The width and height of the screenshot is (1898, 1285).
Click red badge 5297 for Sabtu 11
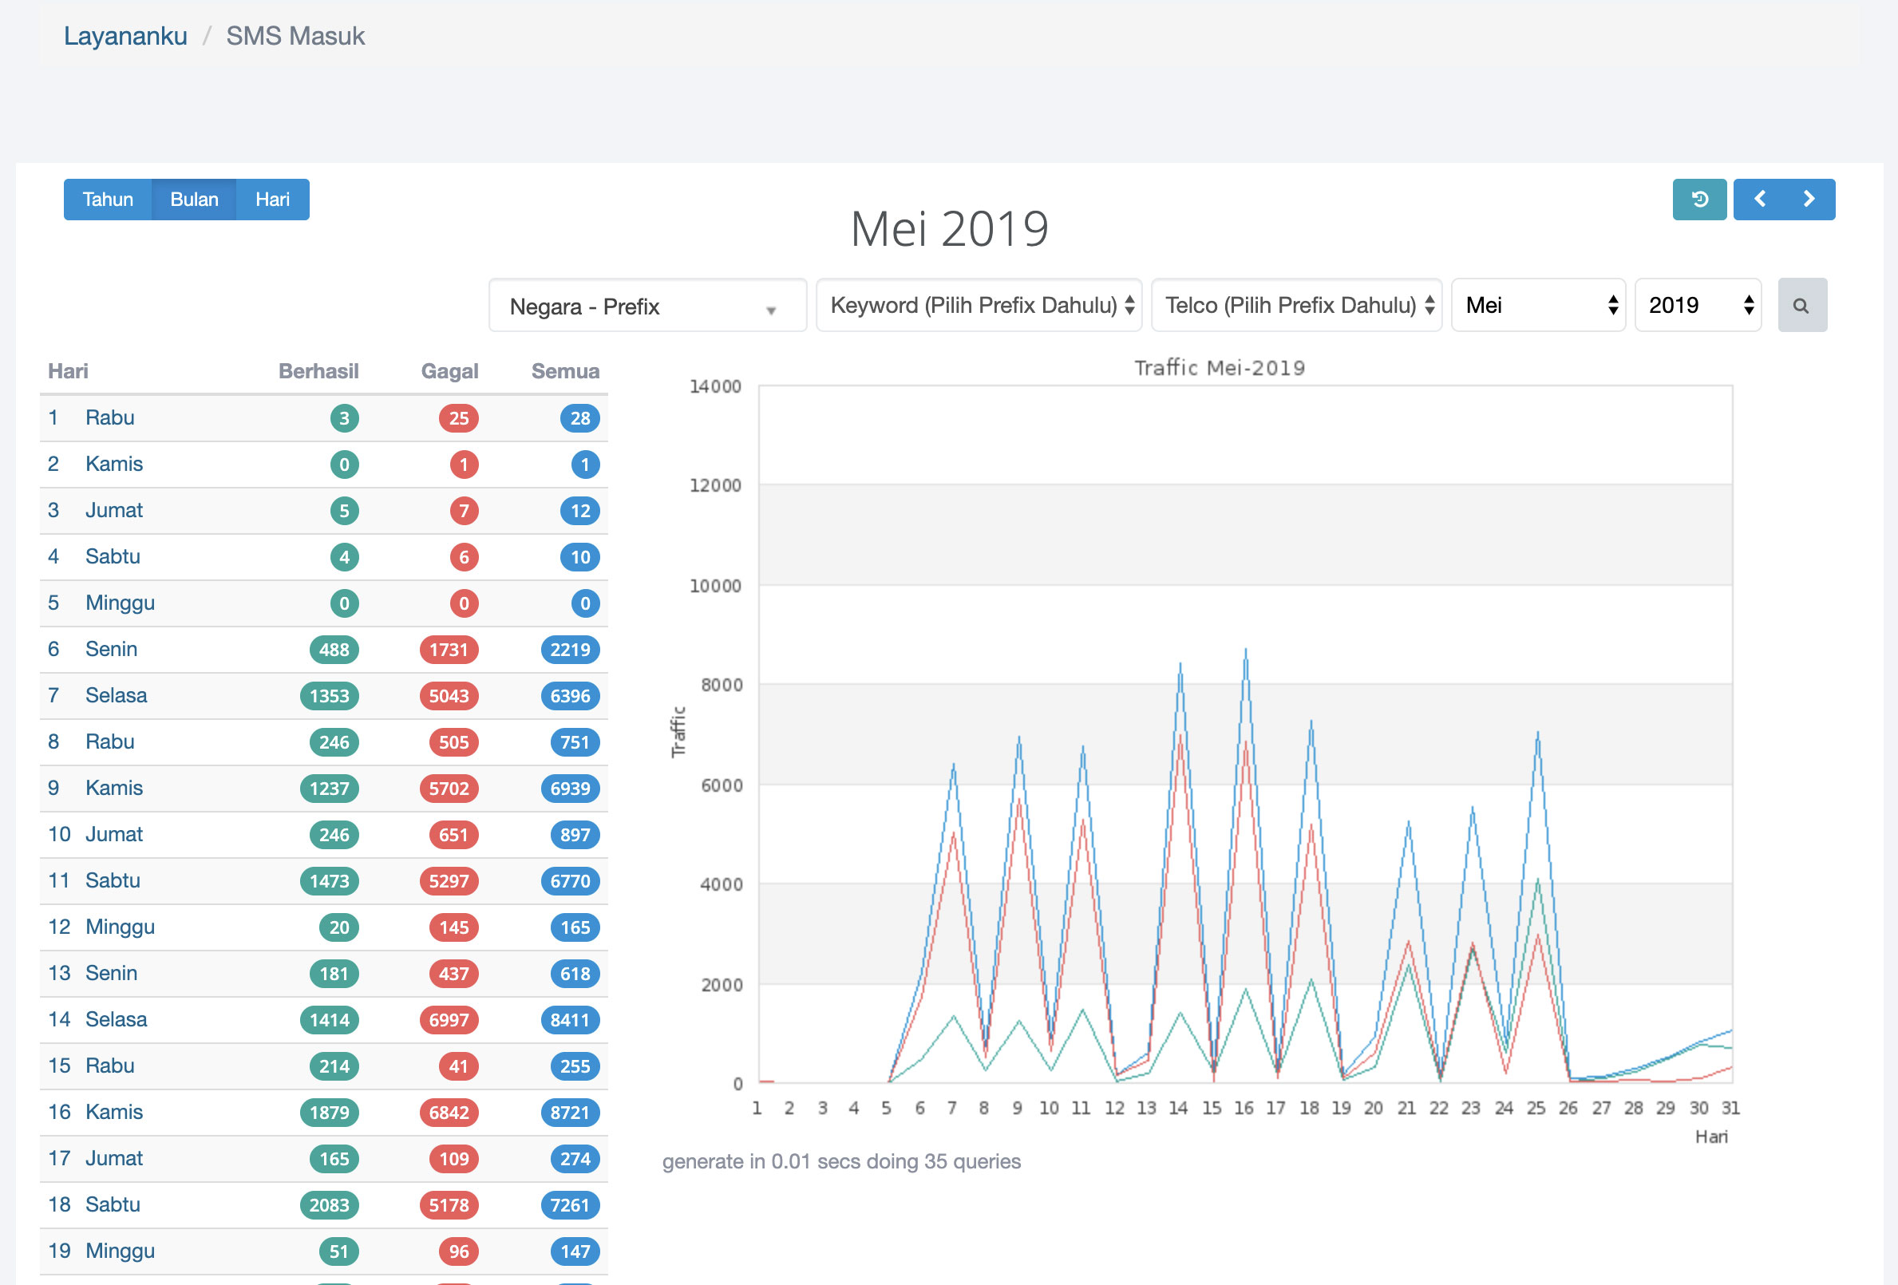click(x=449, y=881)
